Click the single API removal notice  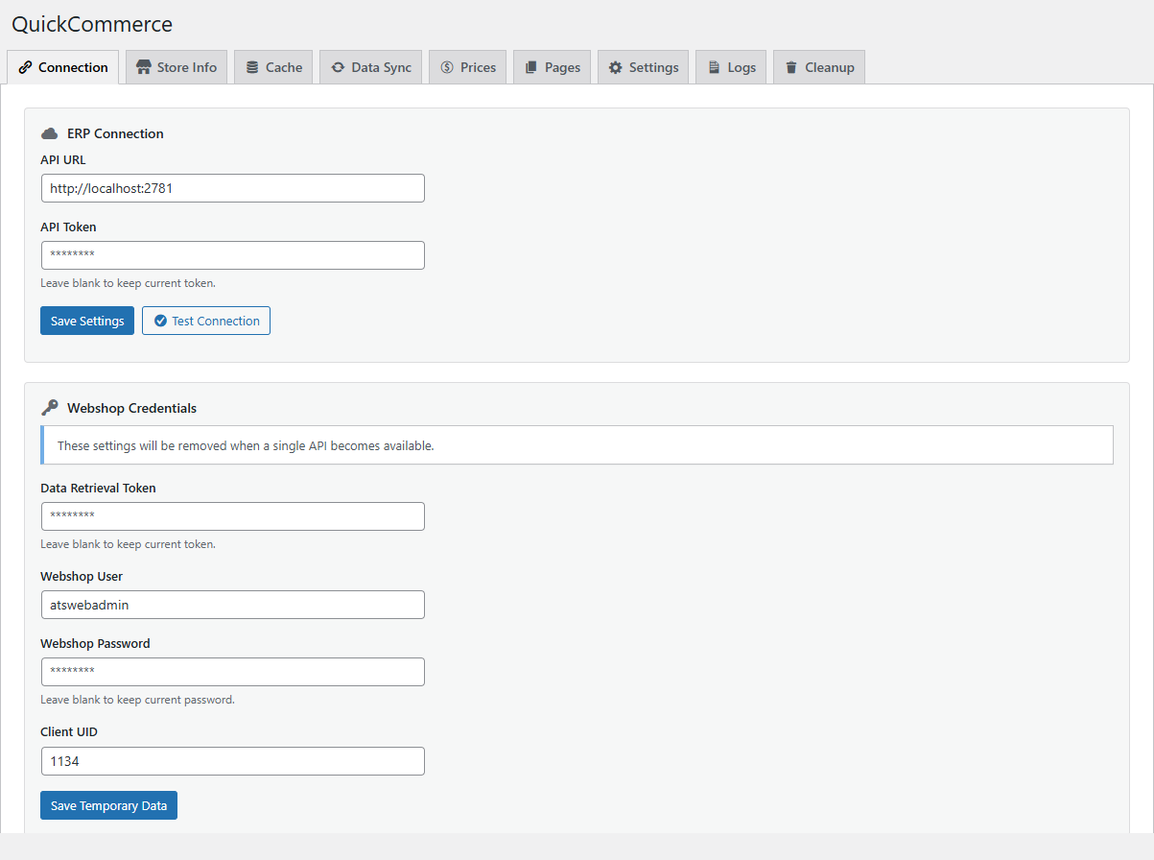[577, 445]
